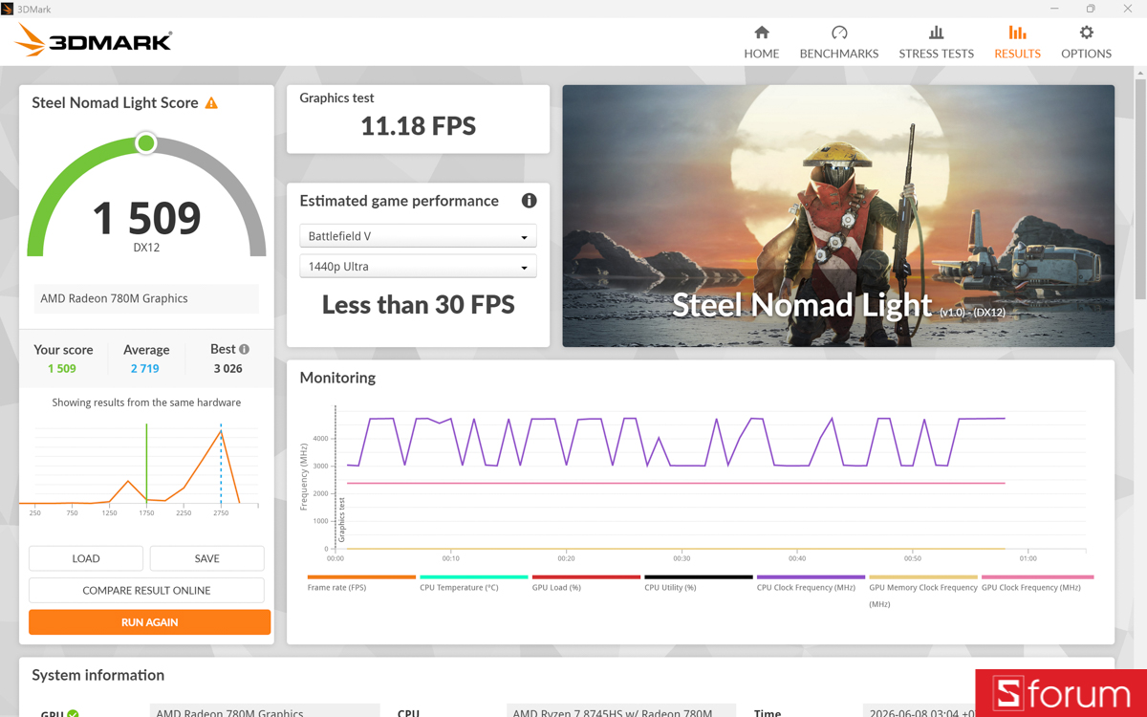
Task: Click the best score 3 026
Action: [227, 368]
